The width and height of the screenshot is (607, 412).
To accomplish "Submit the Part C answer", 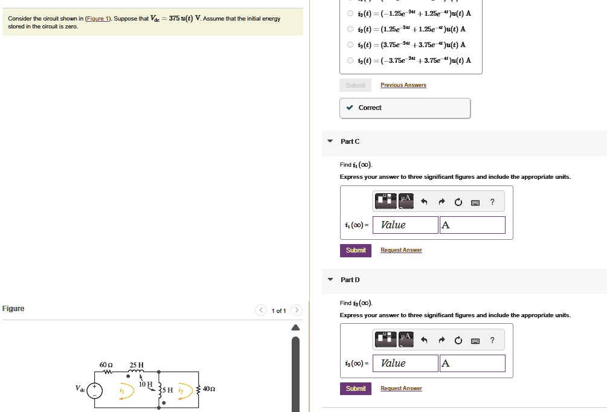I will coord(355,250).
